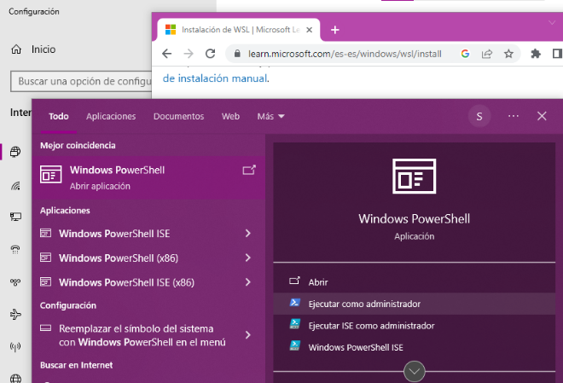The height and width of the screenshot is (383, 563).
Task: Click the blue PowerShell icon next to Ejecutar como administrador
Action: 295,303
